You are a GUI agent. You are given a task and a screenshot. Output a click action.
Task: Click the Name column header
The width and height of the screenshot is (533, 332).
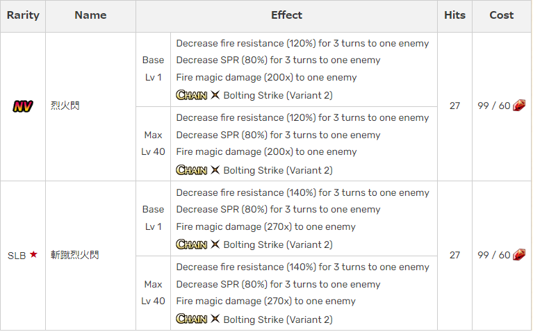tap(90, 16)
